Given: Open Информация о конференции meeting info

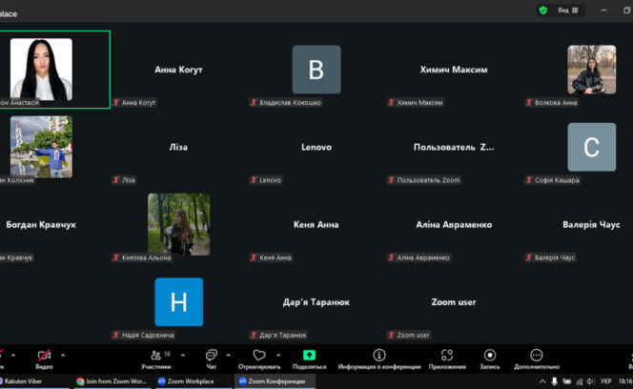Looking at the screenshot, I should pos(378,358).
